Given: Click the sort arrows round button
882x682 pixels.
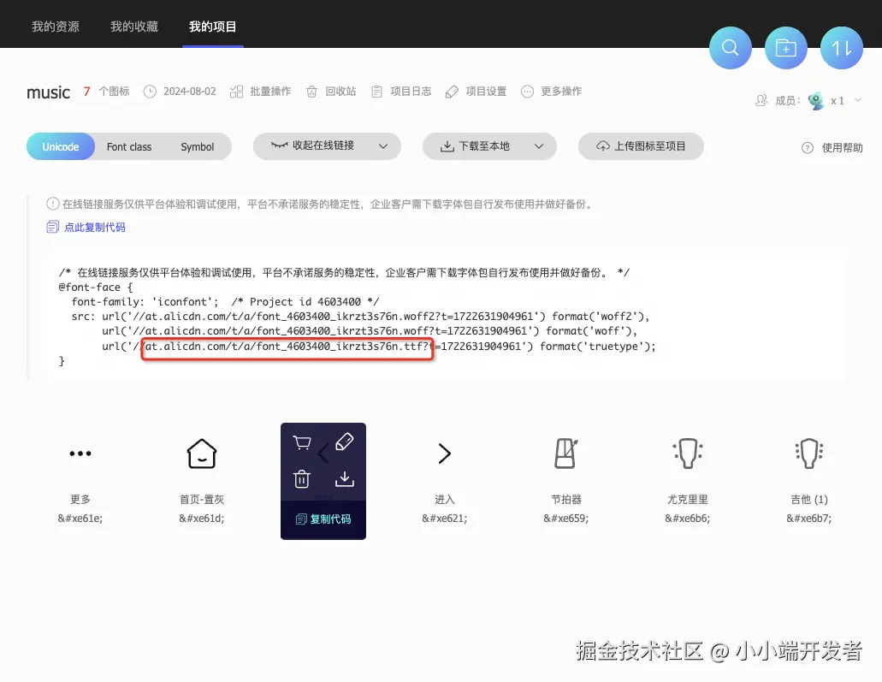Looking at the screenshot, I should [842, 48].
